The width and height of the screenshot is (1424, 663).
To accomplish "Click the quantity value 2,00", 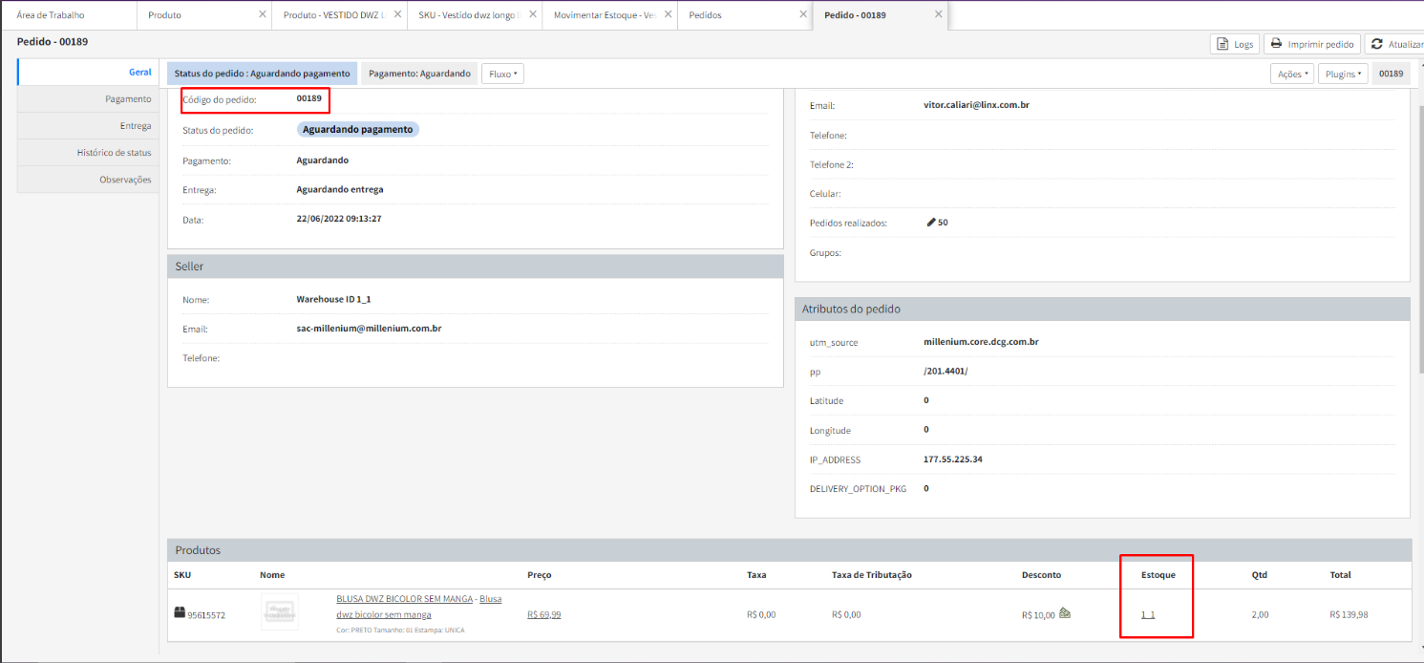I will coord(1260,614).
